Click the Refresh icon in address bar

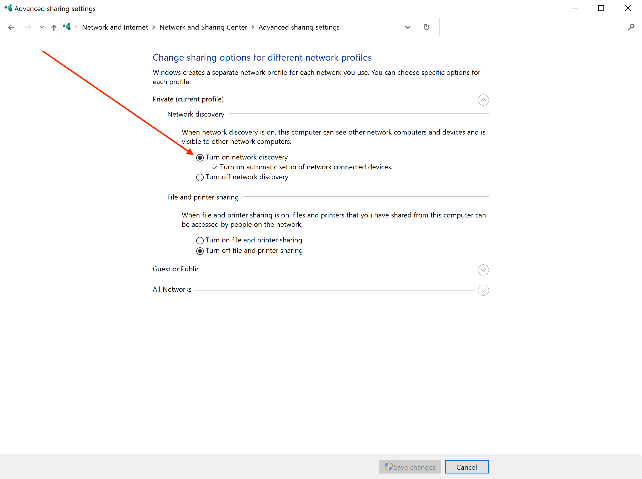pos(426,27)
